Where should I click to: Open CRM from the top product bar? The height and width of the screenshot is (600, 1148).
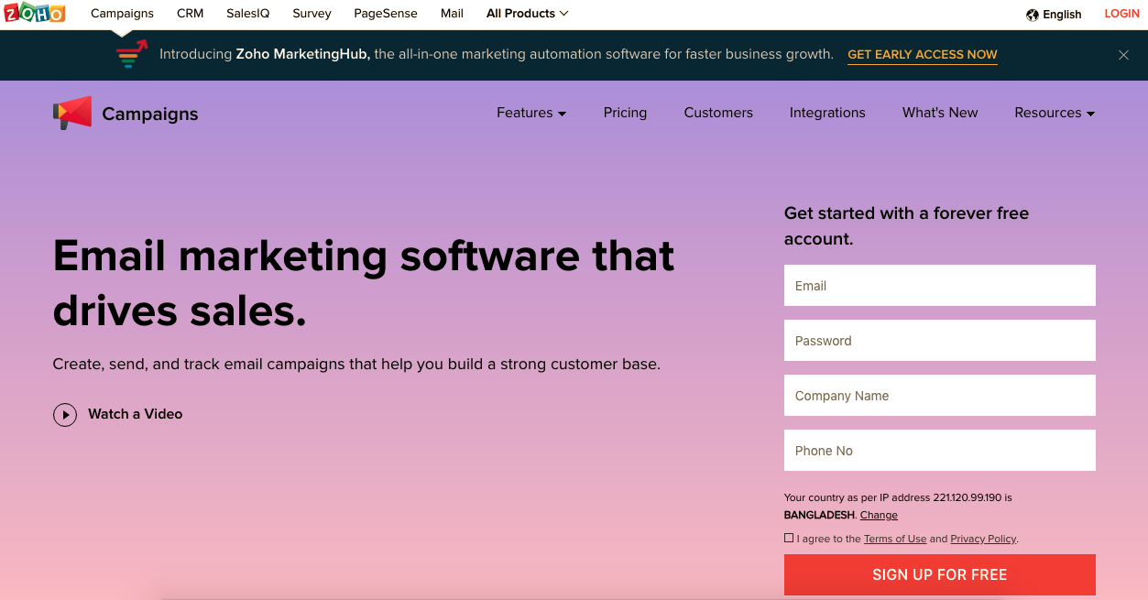pyautogui.click(x=190, y=14)
